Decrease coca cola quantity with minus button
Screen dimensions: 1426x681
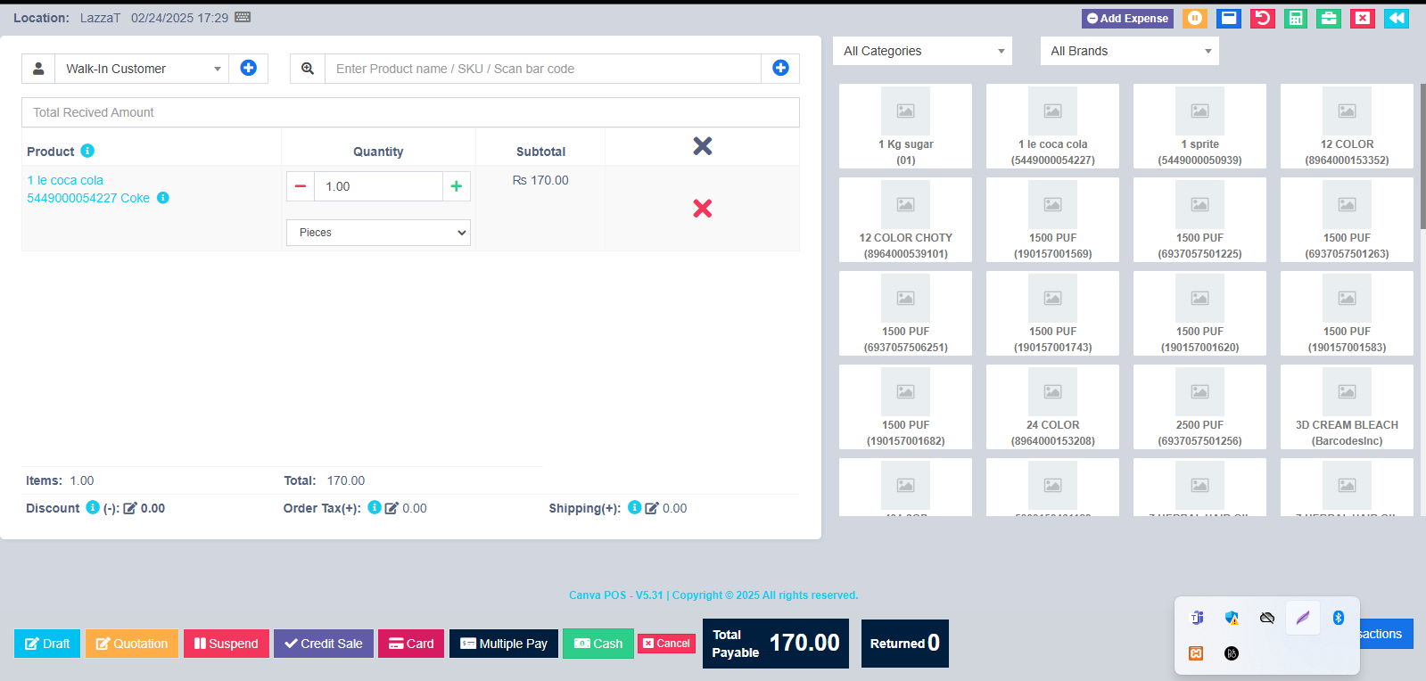(301, 186)
